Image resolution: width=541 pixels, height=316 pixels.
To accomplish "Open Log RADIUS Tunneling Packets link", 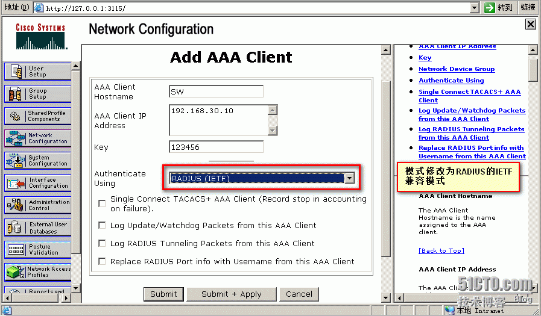I will (471, 133).
